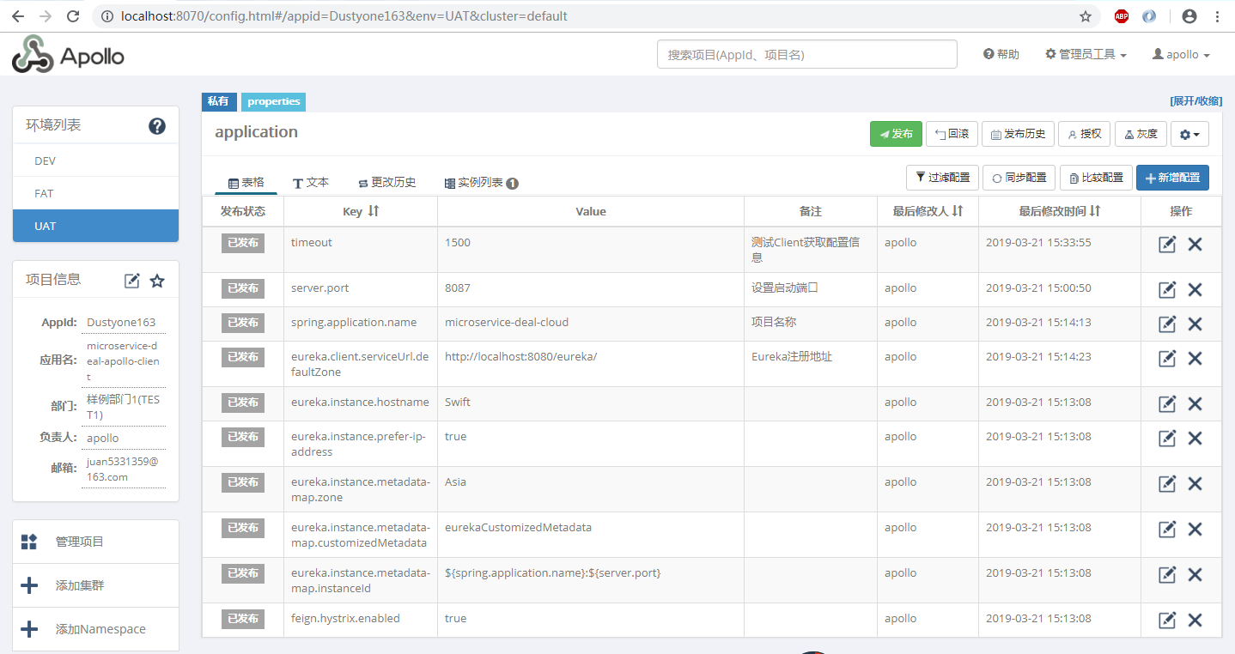Open the 帮助 link
Screen dimensions: 1235x654
pos(1001,54)
